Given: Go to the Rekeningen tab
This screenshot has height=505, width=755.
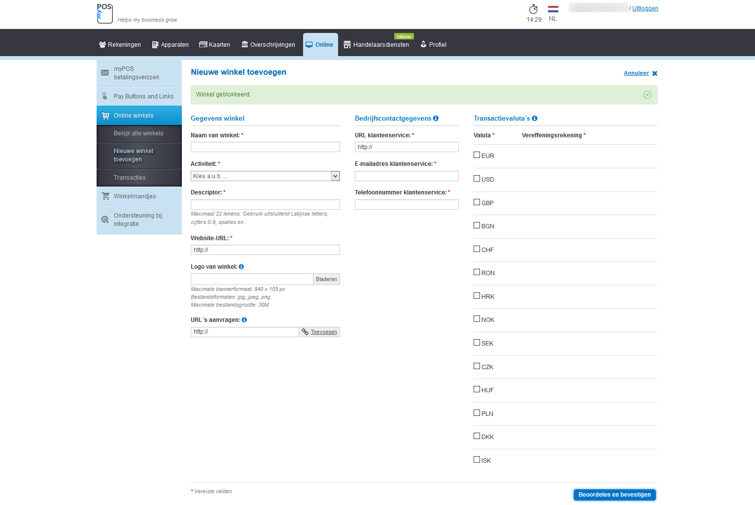Looking at the screenshot, I should [120, 45].
